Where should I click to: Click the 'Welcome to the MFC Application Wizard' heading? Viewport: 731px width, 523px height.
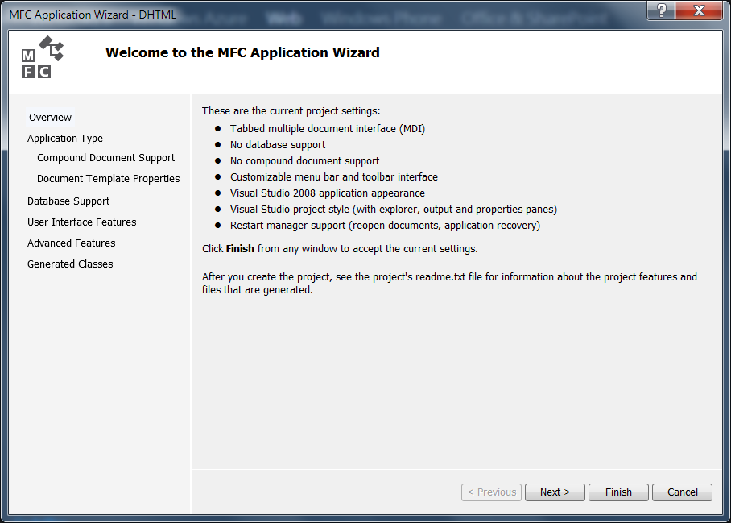click(x=242, y=52)
